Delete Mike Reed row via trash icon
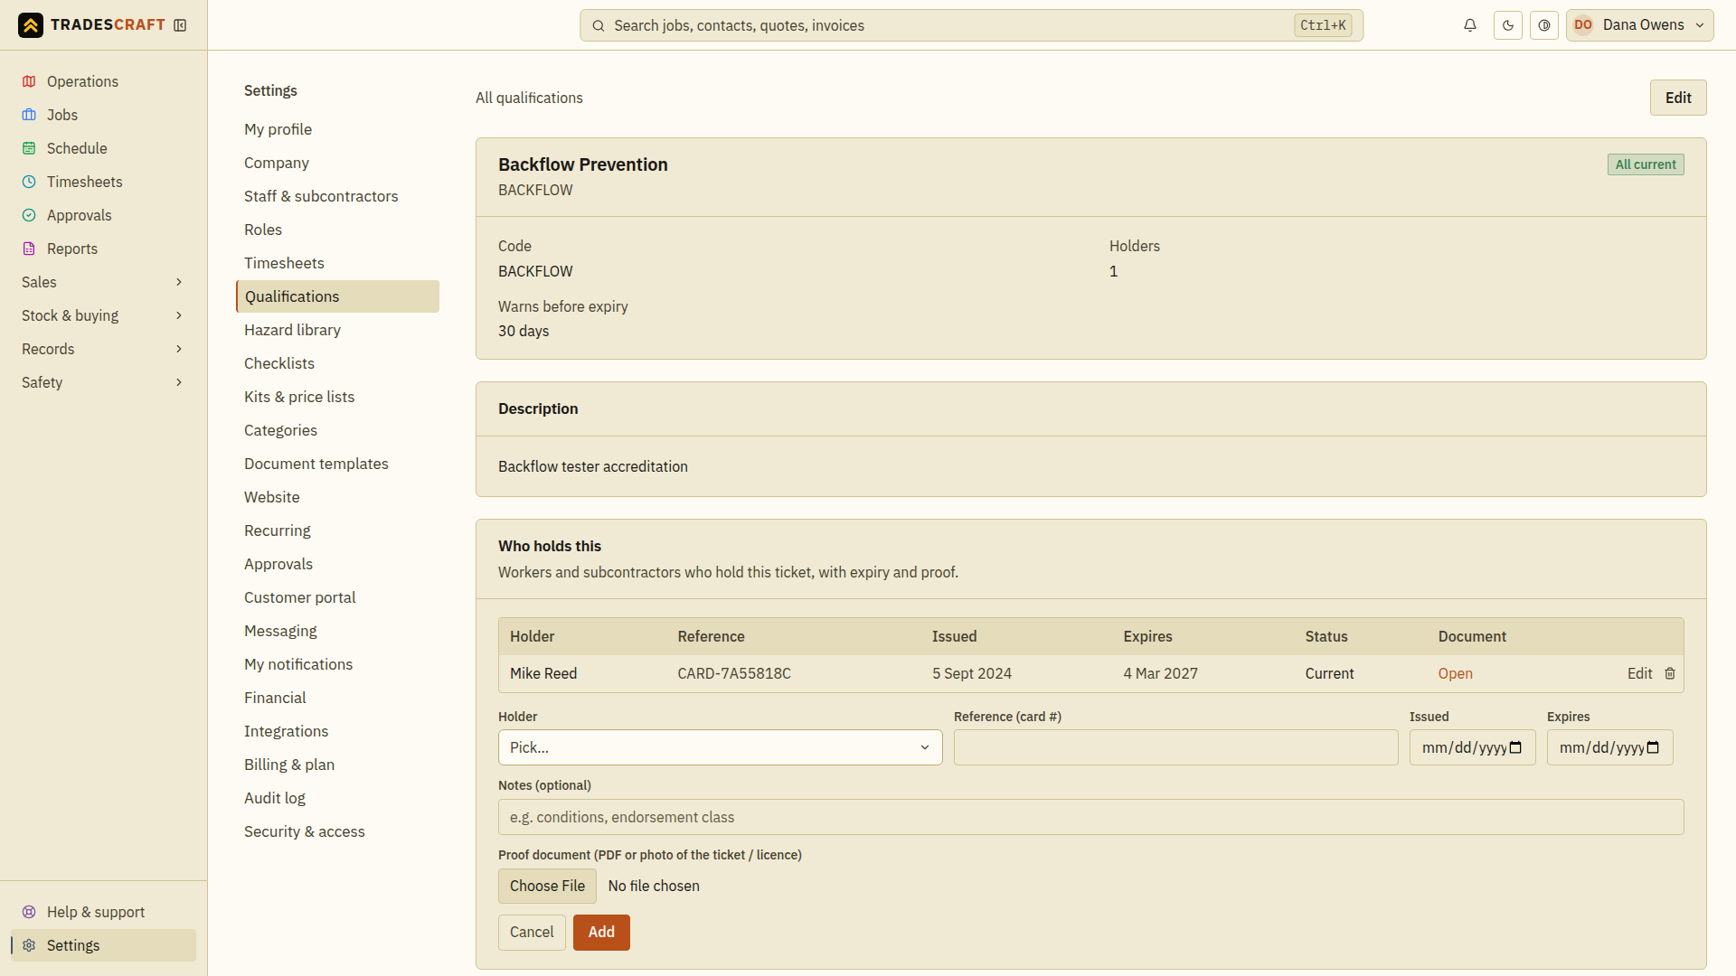The image size is (1736, 976). 1670,673
